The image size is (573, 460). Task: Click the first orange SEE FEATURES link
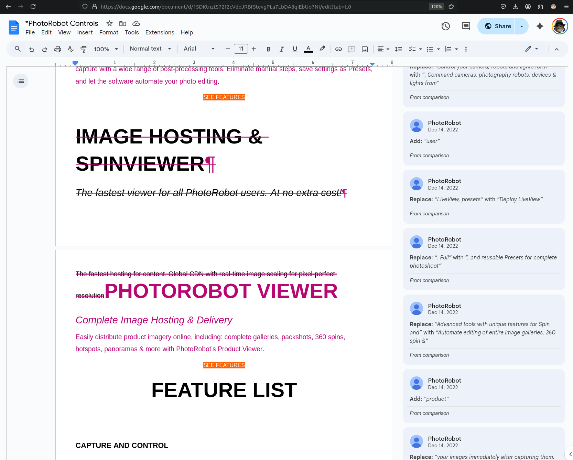click(x=224, y=97)
